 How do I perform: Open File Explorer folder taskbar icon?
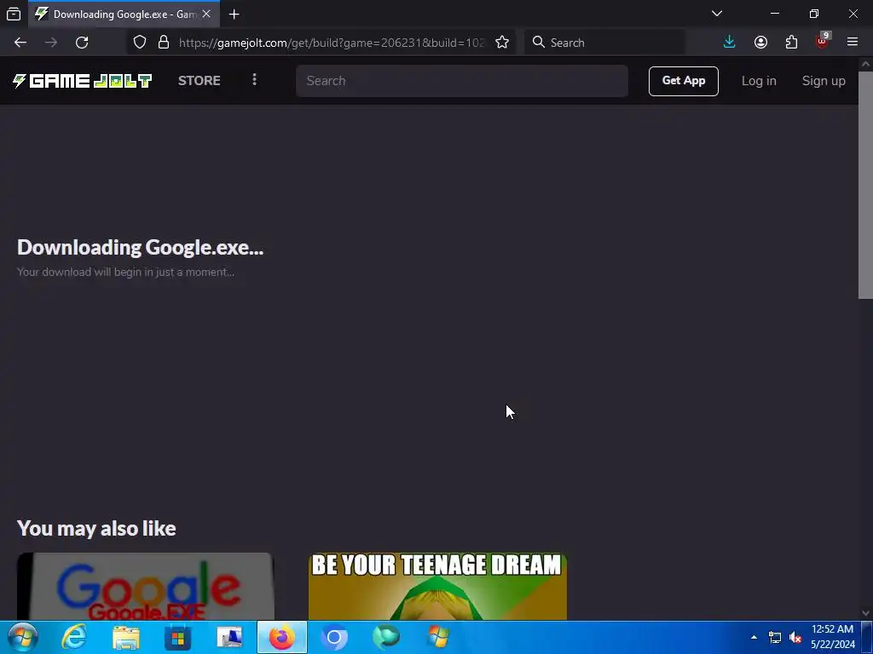(126, 637)
